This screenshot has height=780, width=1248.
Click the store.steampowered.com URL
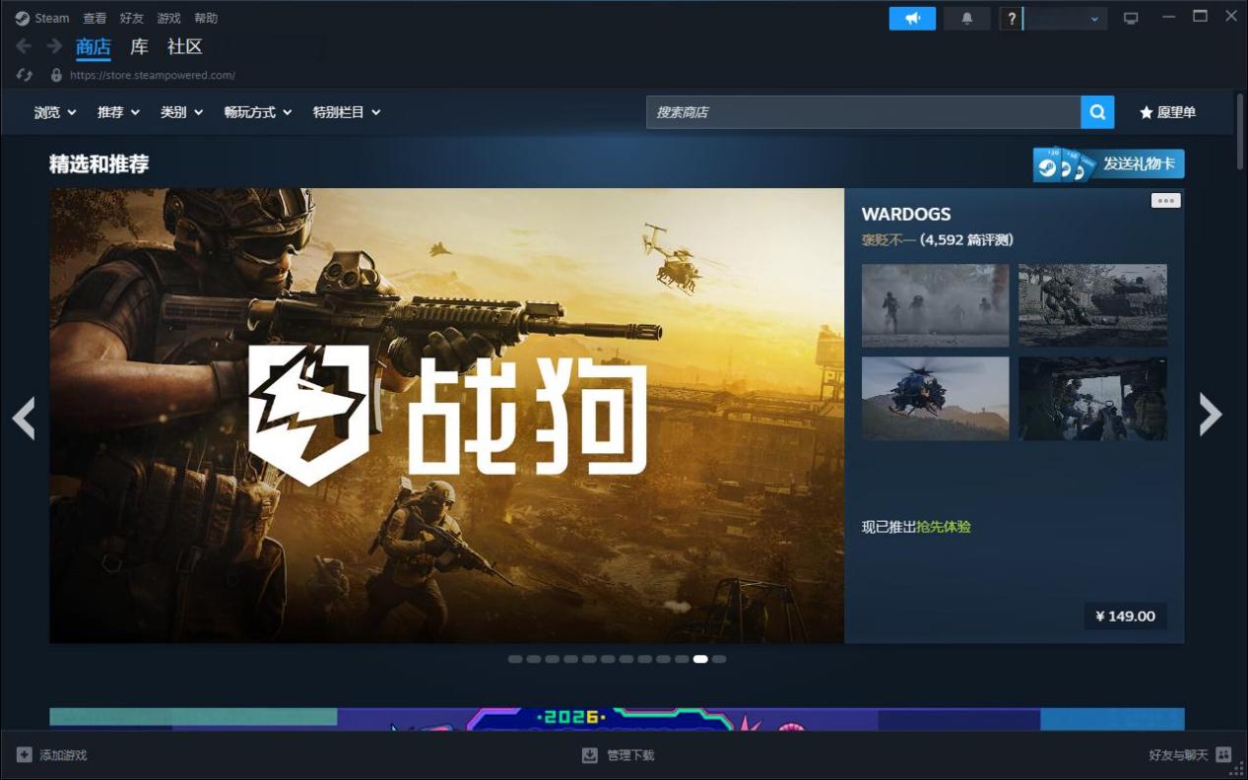point(153,75)
